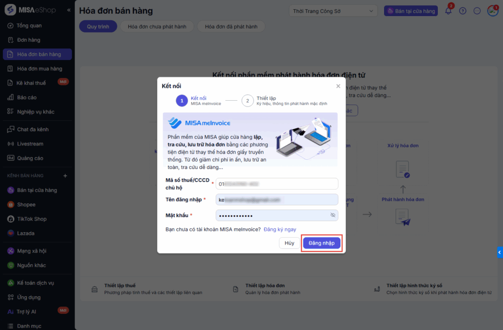Click the Đăng nhập button
Viewport: 503px width, 330px height.
point(321,243)
